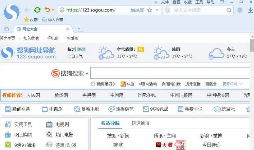The height and width of the screenshot is (150, 254).
Task: Click today's weather icon showing 33℃~24℃
Action: (x=106, y=53)
